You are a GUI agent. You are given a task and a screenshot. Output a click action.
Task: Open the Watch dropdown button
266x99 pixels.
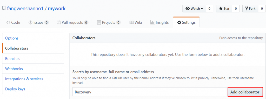pyautogui.click(x=194, y=9)
